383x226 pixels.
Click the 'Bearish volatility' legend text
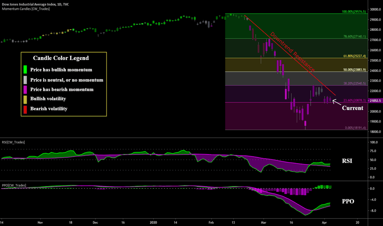click(48, 109)
